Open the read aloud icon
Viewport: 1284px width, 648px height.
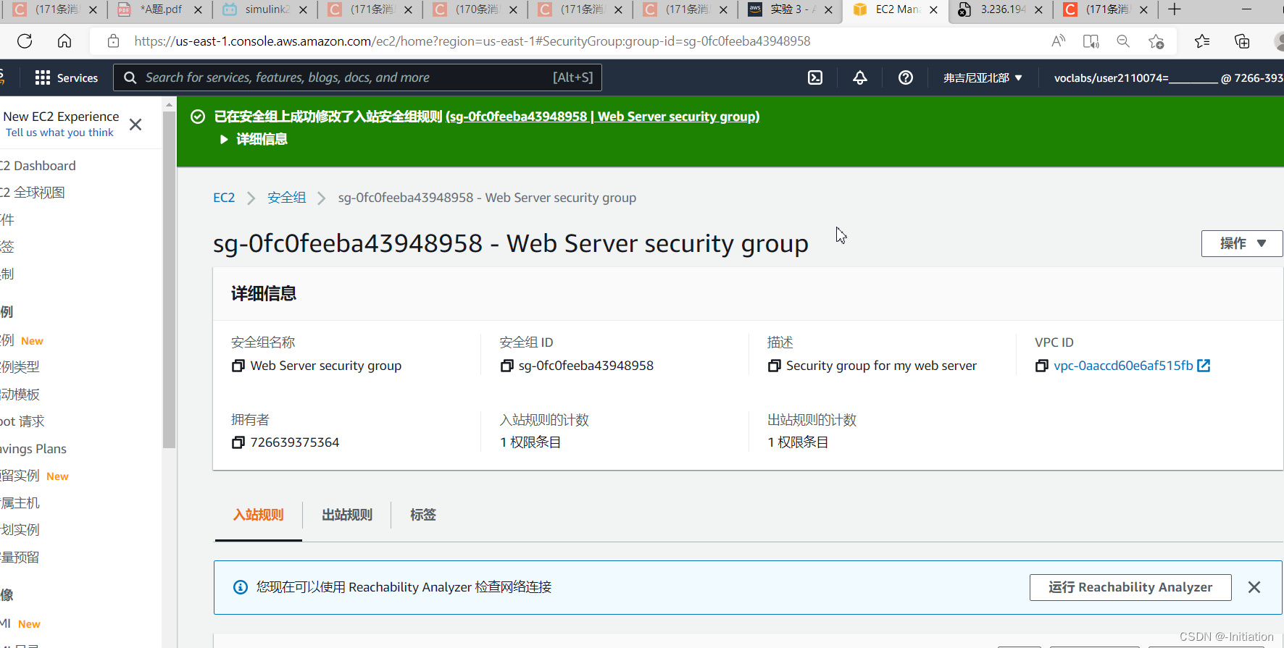pos(1058,41)
